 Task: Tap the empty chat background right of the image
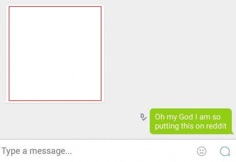(x=168, y=53)
